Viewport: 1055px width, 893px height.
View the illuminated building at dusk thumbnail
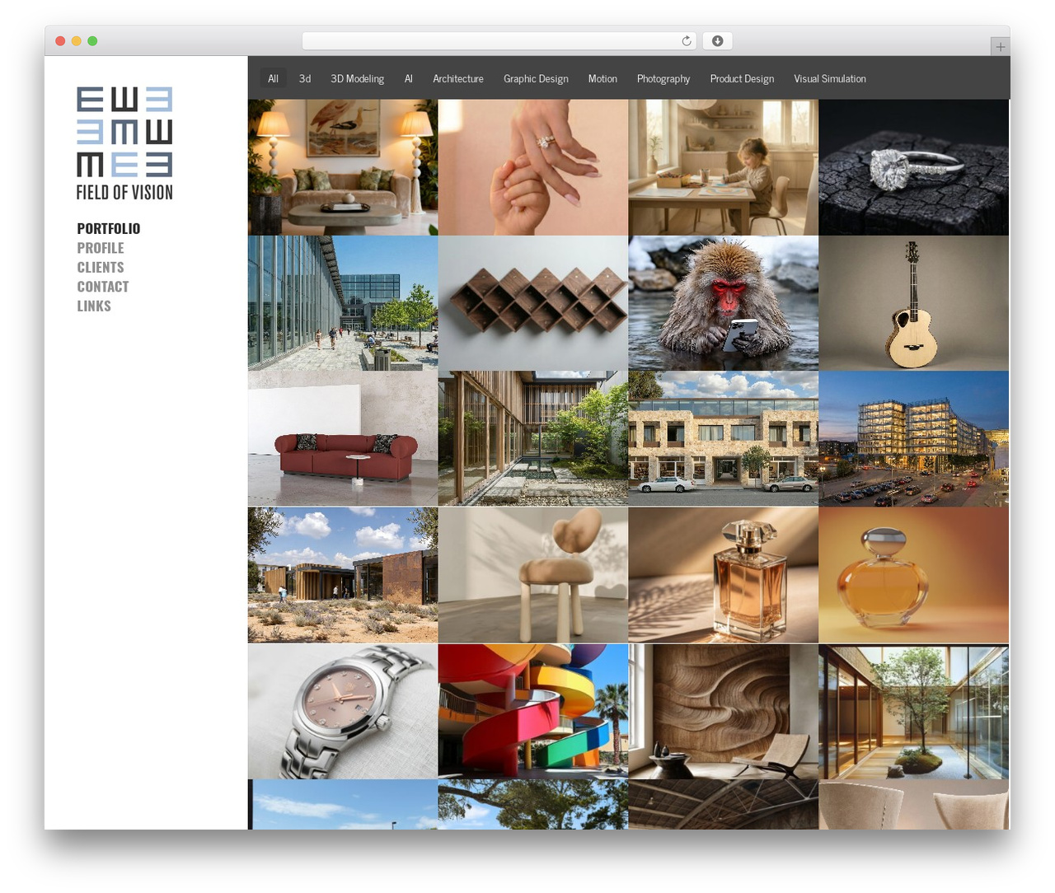pyautogui.click(x=914, y=438)
